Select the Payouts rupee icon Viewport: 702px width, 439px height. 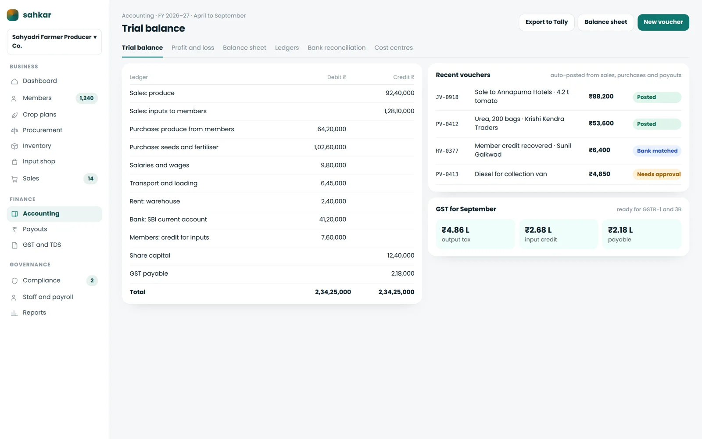click(14, 230)
